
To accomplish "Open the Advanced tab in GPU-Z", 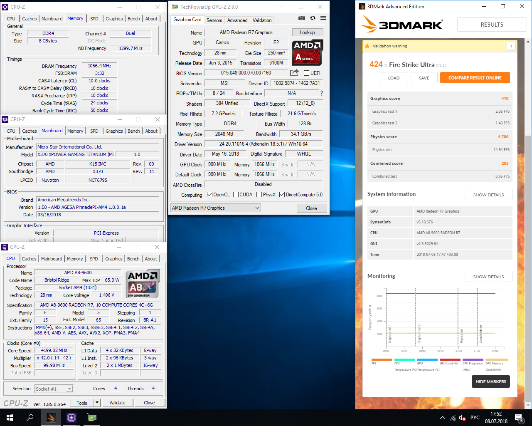I will point(237,20).
